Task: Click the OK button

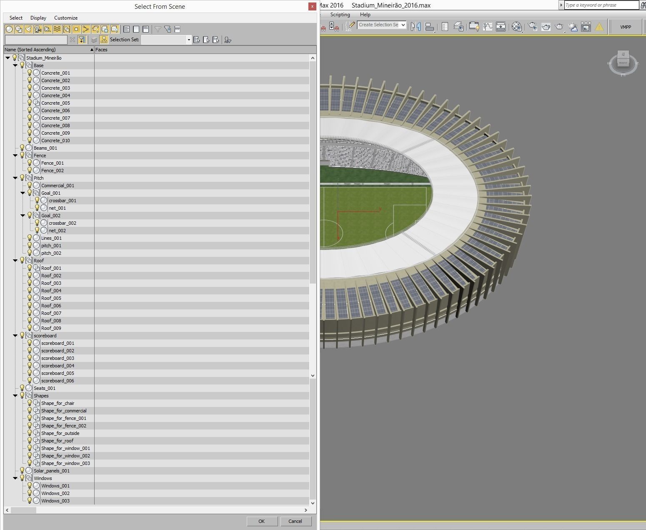Action: point(262,521)
